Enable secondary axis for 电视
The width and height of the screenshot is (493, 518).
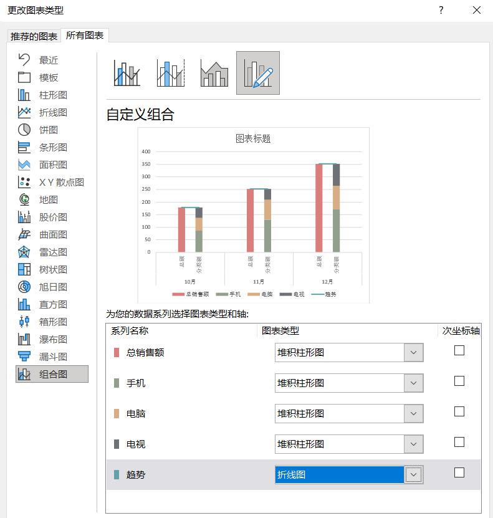459,442
